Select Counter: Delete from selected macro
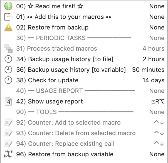Screen dimensions: 168x163 tap(84, 133)
